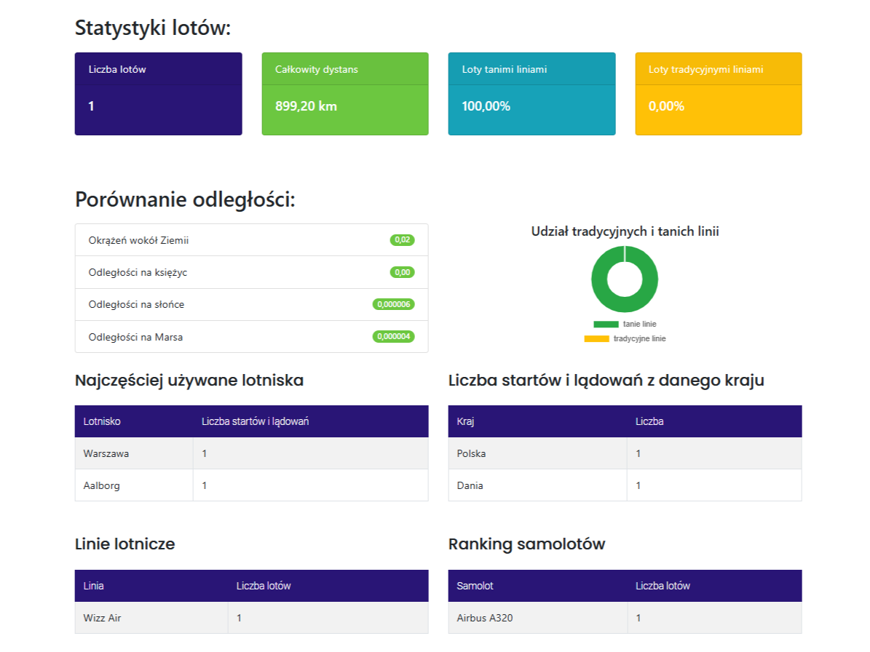Click the yellow Loty tradycyjnymi liniami card

[718, 94]
